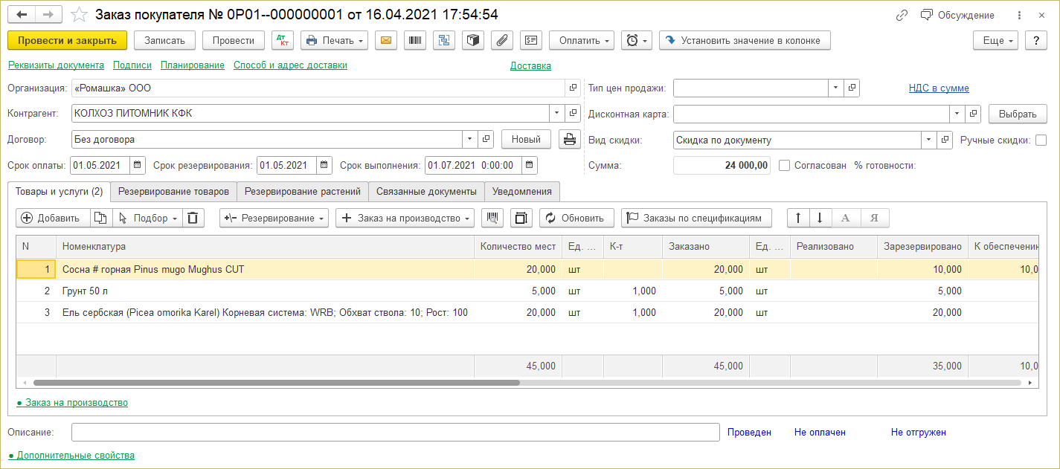Open document structure (subordination) icon
1060x469 pixels.
[x=444, y=40]
